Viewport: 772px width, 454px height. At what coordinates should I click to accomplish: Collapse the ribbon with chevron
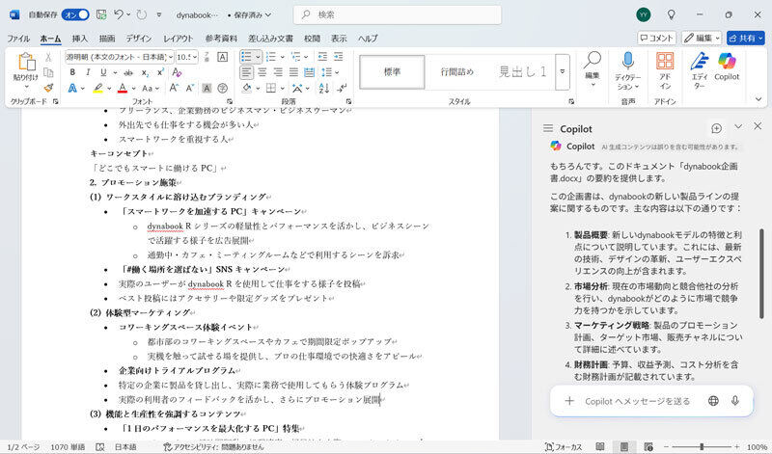758,99
